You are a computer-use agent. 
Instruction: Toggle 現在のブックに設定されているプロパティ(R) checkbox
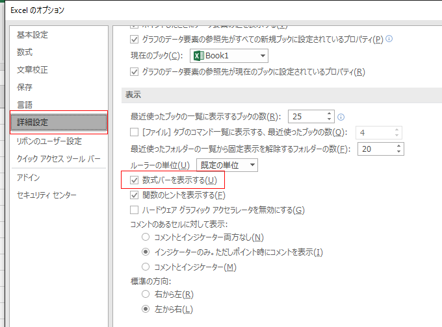coord(134,72)
